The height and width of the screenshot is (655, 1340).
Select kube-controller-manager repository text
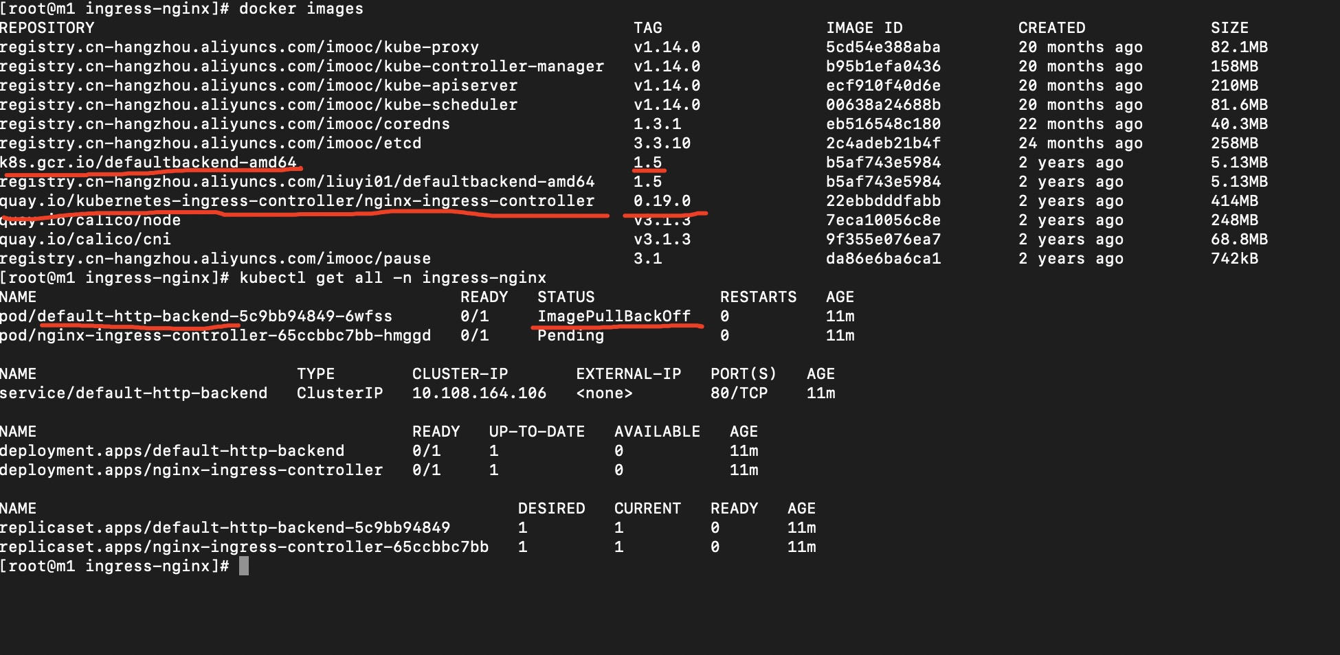click(302, 67)
